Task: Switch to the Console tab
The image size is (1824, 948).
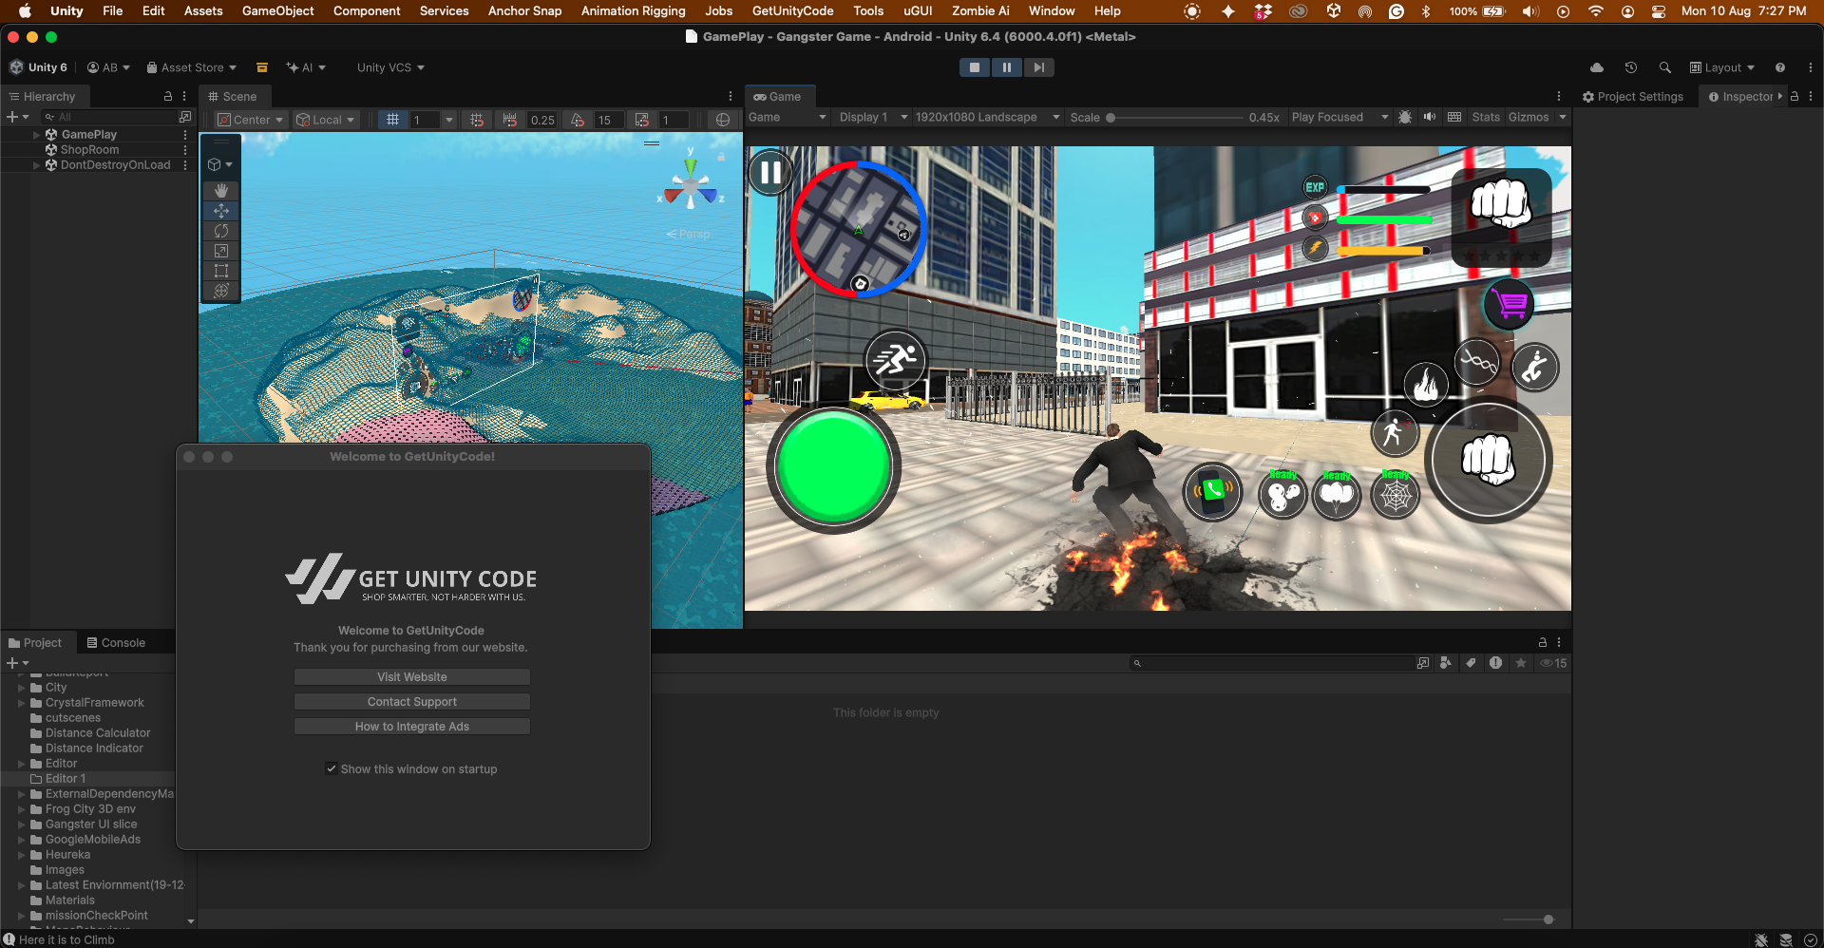Action: coord(116,643)
